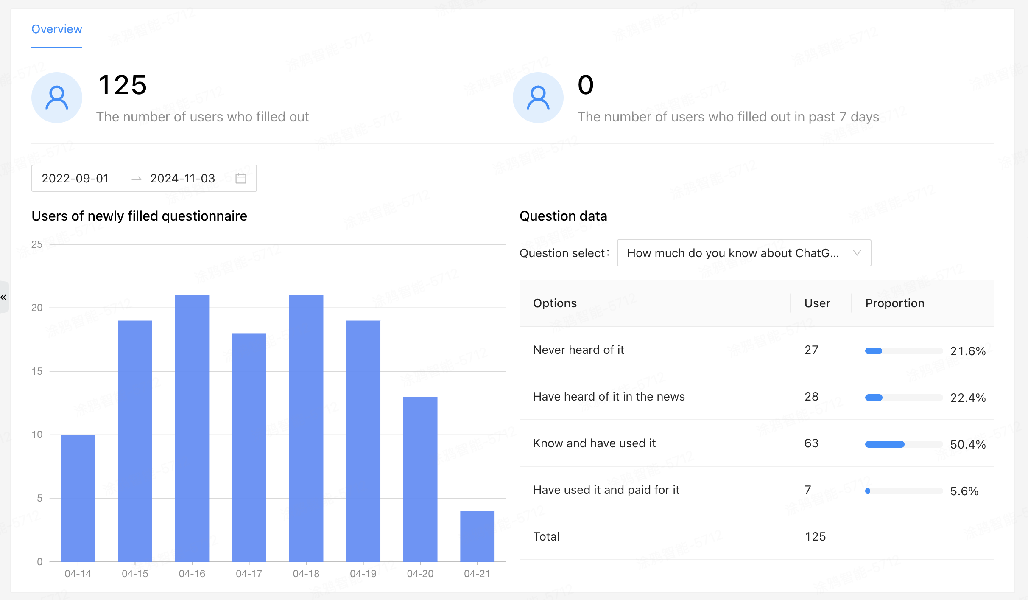Click user count 63 cell
1028x600 pixels.
click(811, 443)
